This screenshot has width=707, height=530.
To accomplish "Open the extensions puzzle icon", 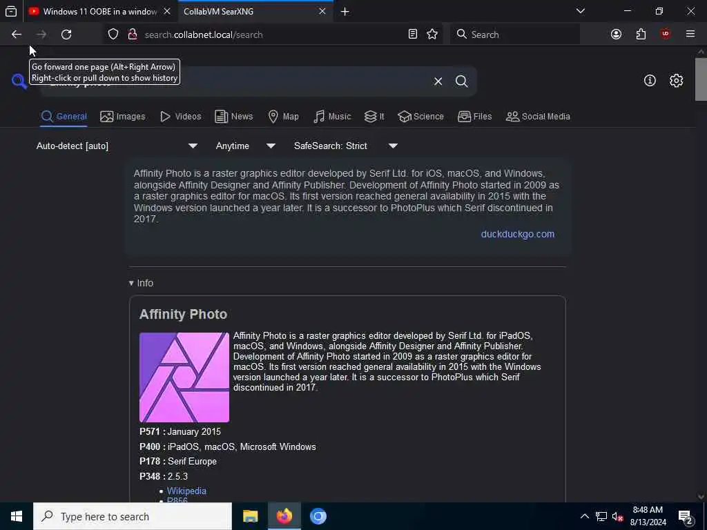I will coord(641,35).
